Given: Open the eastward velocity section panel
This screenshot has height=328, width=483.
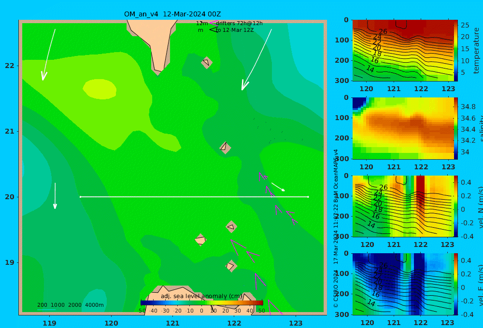Looking at the screenshot, I should (403, 284).
